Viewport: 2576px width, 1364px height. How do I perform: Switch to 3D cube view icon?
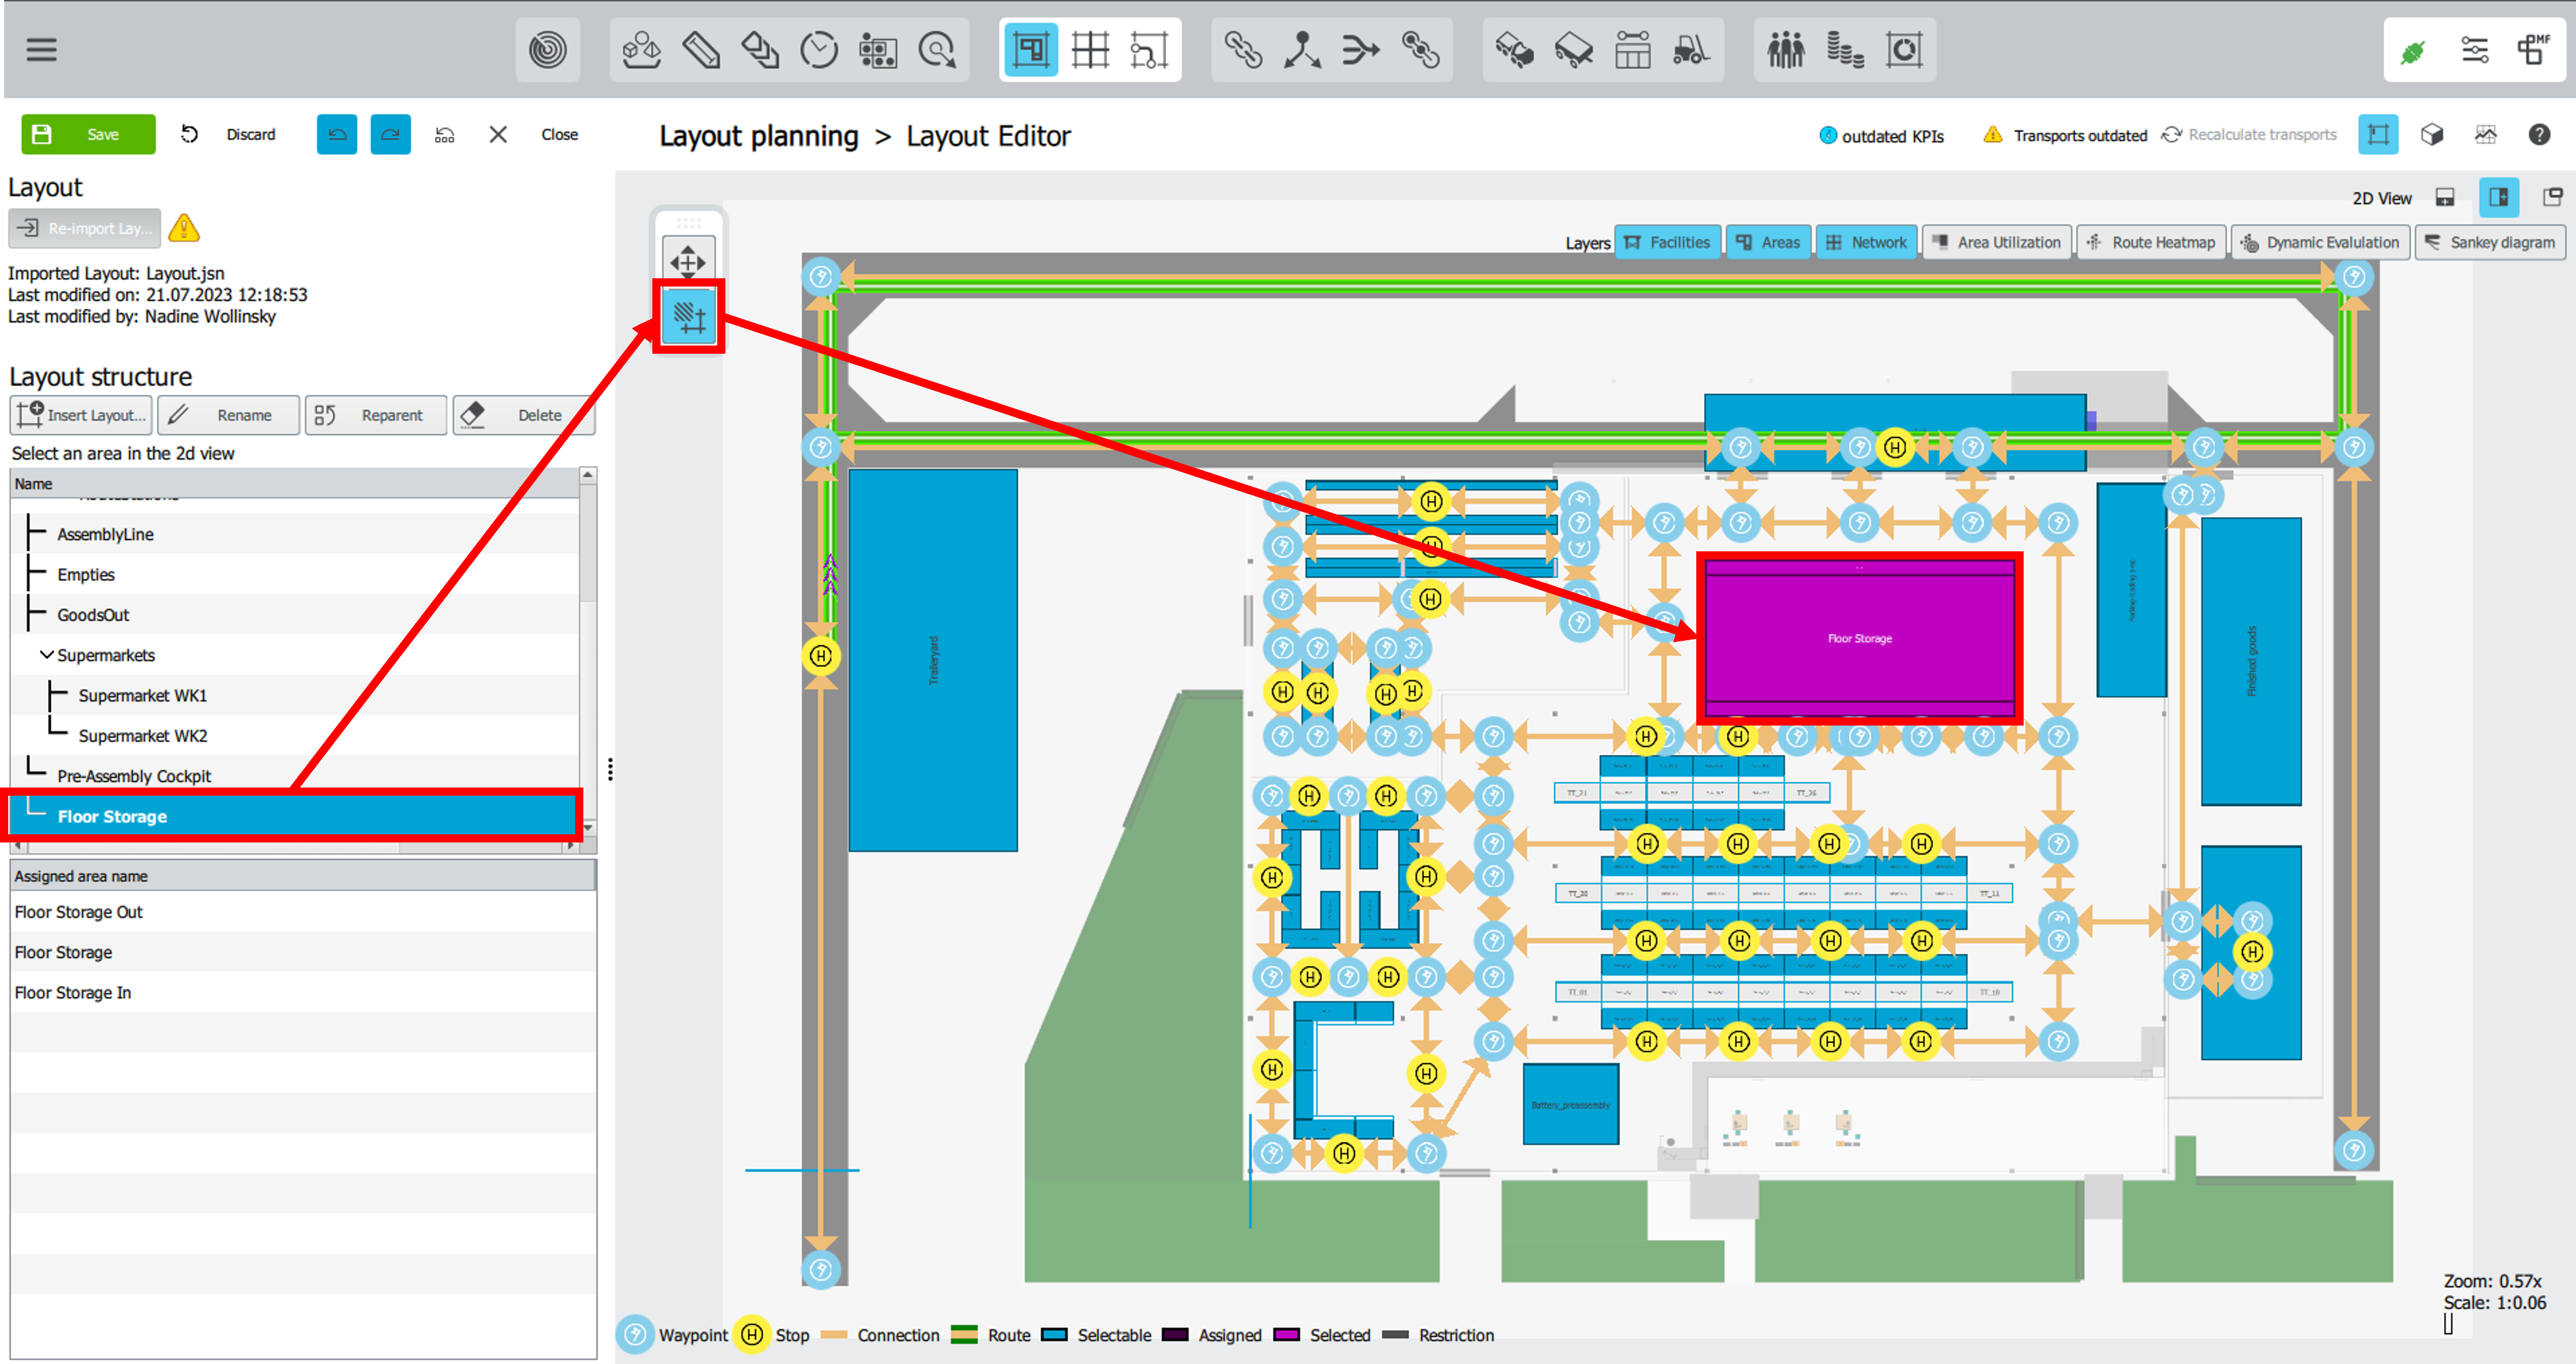(x=2432, y=134)
